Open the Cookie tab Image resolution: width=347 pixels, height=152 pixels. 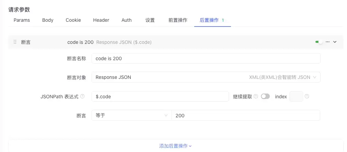coord(73,20)
